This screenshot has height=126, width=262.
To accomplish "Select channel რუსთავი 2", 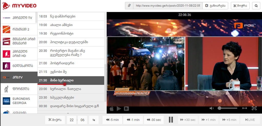I will click(19, 29).
